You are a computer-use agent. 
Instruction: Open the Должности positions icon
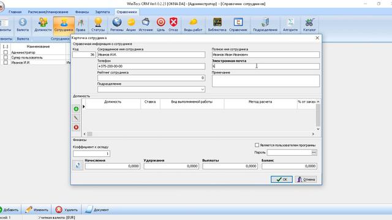tap(43, 24)
